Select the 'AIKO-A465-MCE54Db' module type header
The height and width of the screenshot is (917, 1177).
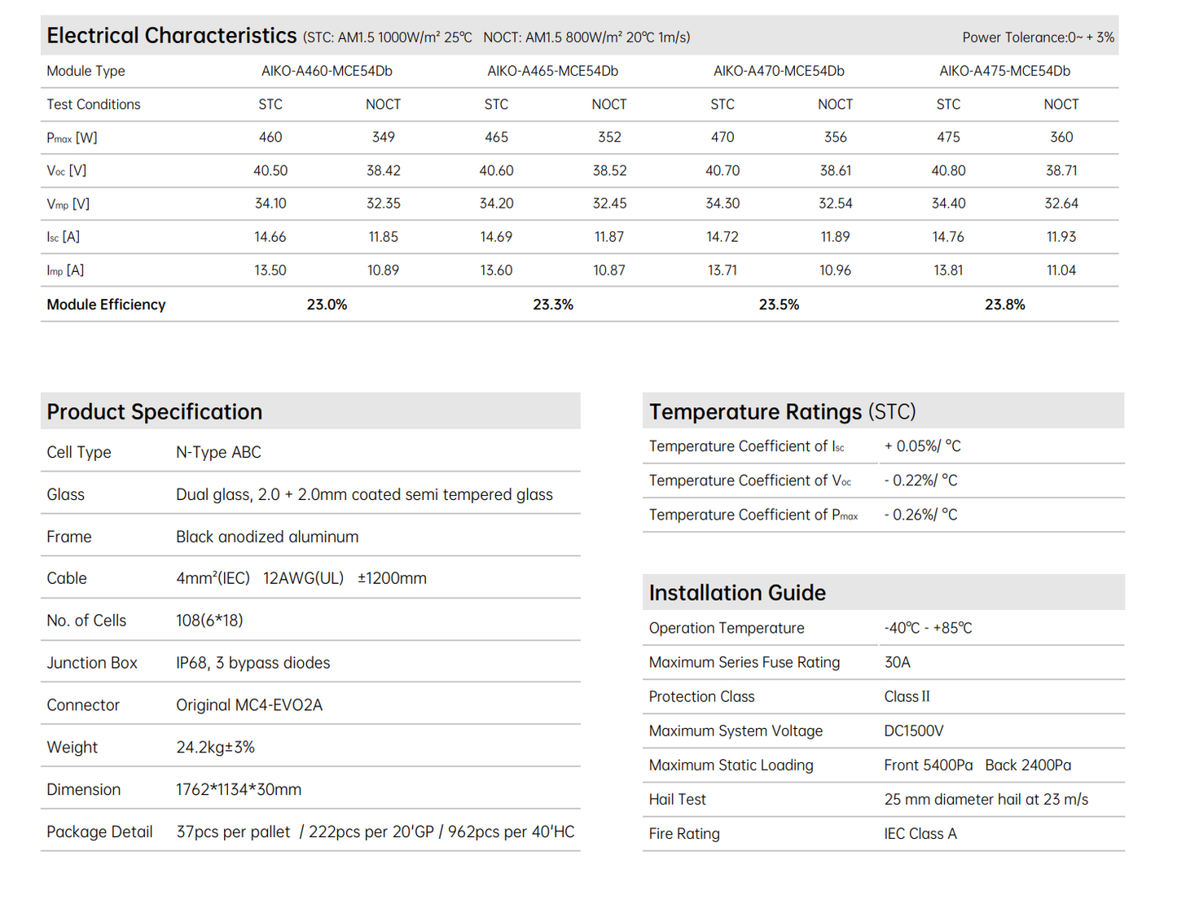coord(552,71)
